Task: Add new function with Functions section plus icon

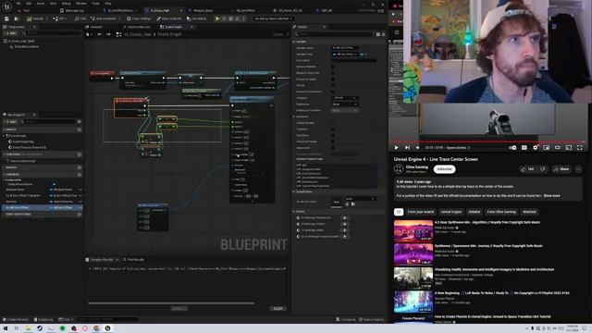Action: tap(80, 154)
